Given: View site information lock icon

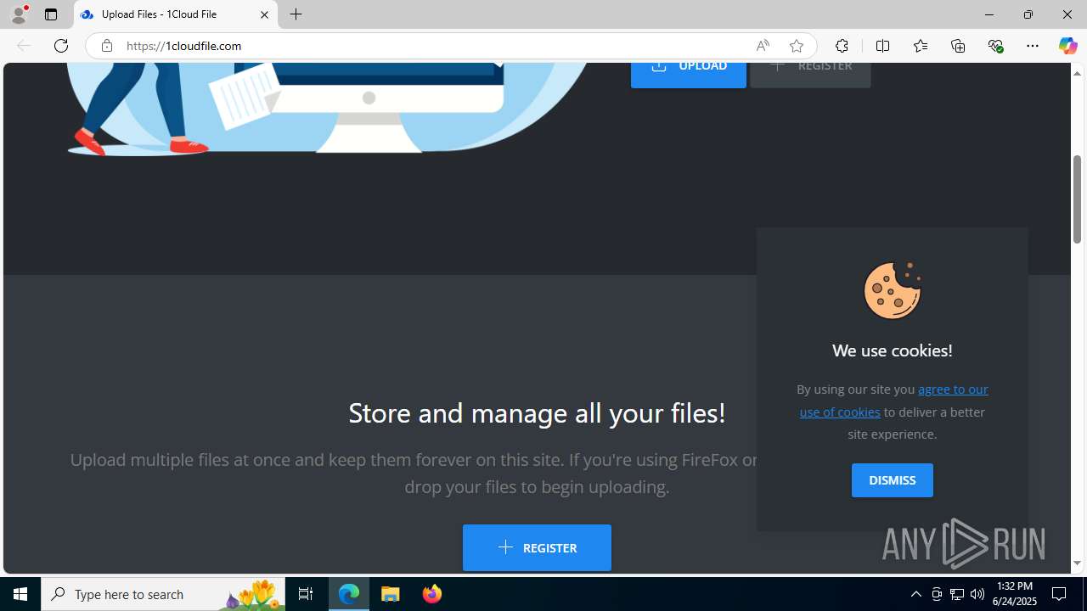Looking at the screenshot, I should pos(106,46).
